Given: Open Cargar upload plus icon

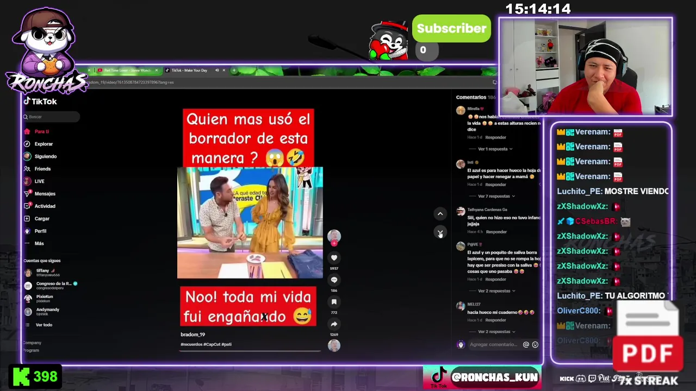Looking at the screenshot, I should point(27,218).
